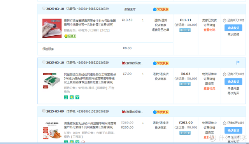Click the green 7-day return badge under tester
The image size is (249, 144).
coord(77,97)
